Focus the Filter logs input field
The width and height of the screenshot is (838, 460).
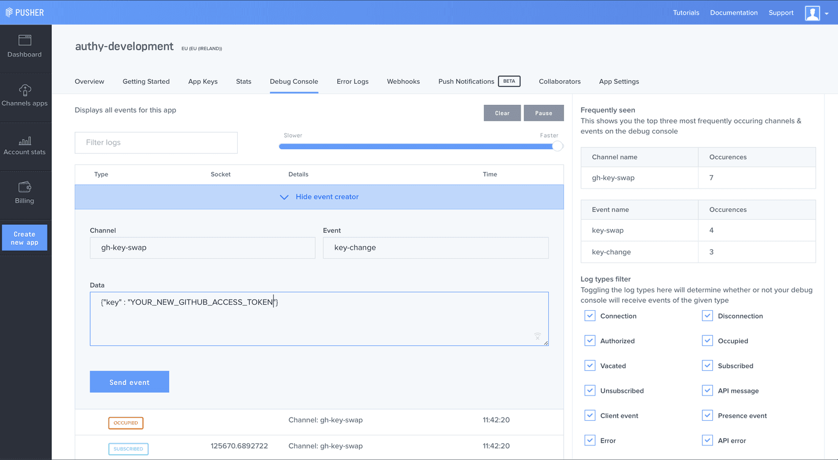point(156,143)
